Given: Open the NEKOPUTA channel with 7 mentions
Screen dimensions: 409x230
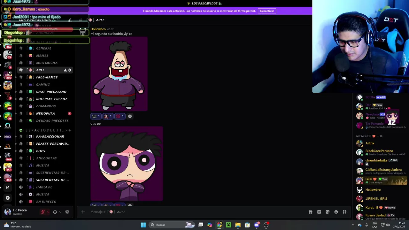Looking at the screenshot, I should [45, 113].
